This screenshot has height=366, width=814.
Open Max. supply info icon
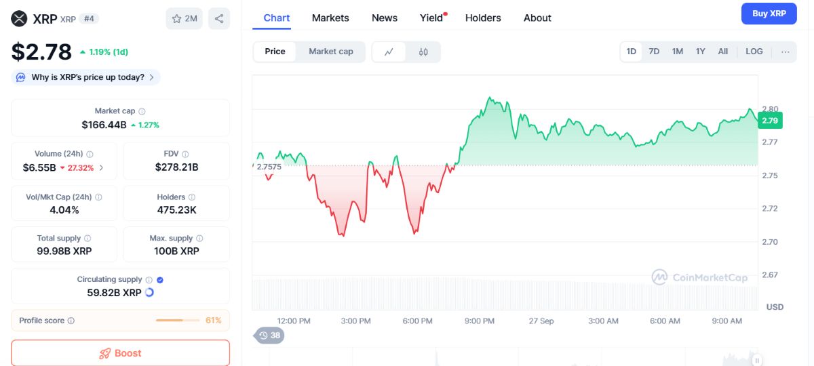tap(199, 239)
